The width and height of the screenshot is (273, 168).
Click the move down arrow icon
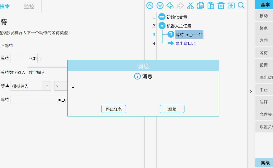(160, 5)
